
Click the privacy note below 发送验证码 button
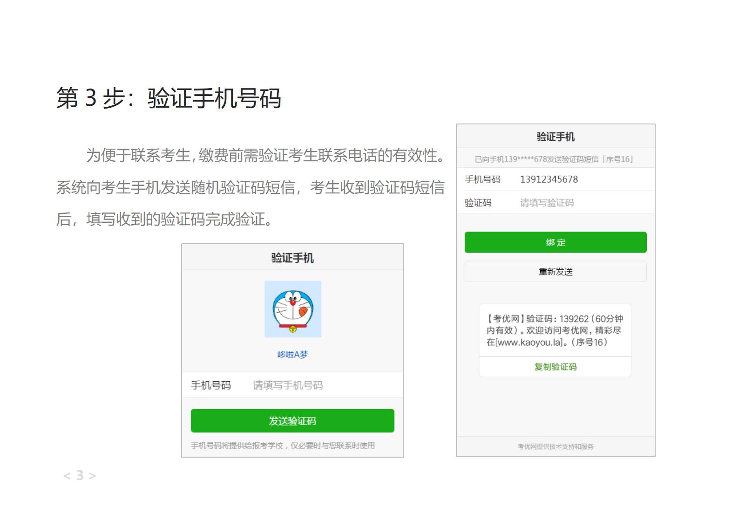pyautogui.click(x=283, y=446)
